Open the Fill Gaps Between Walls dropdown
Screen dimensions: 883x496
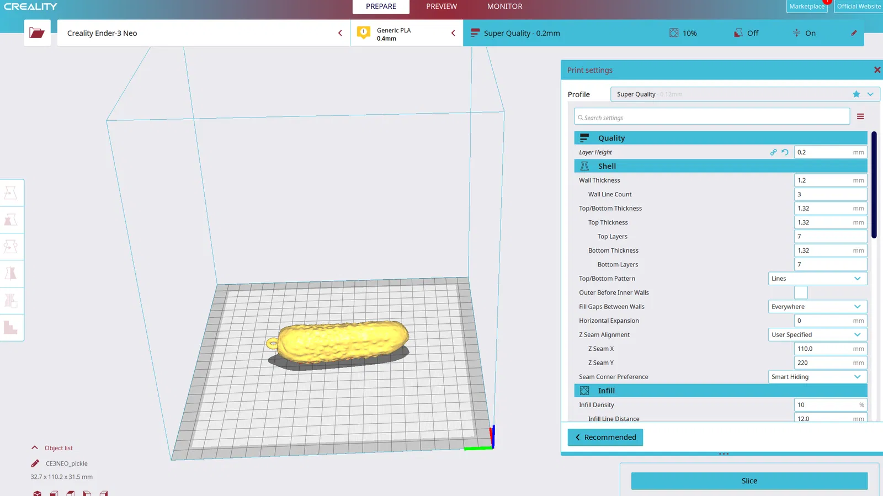point(817,307)
